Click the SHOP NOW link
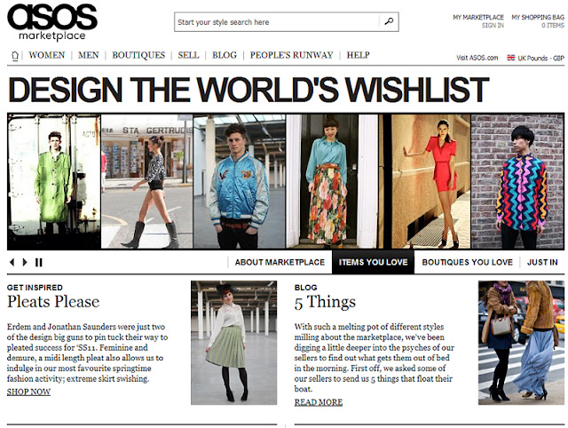Screen dimensions: 568x428 click(x=28, y=392)
